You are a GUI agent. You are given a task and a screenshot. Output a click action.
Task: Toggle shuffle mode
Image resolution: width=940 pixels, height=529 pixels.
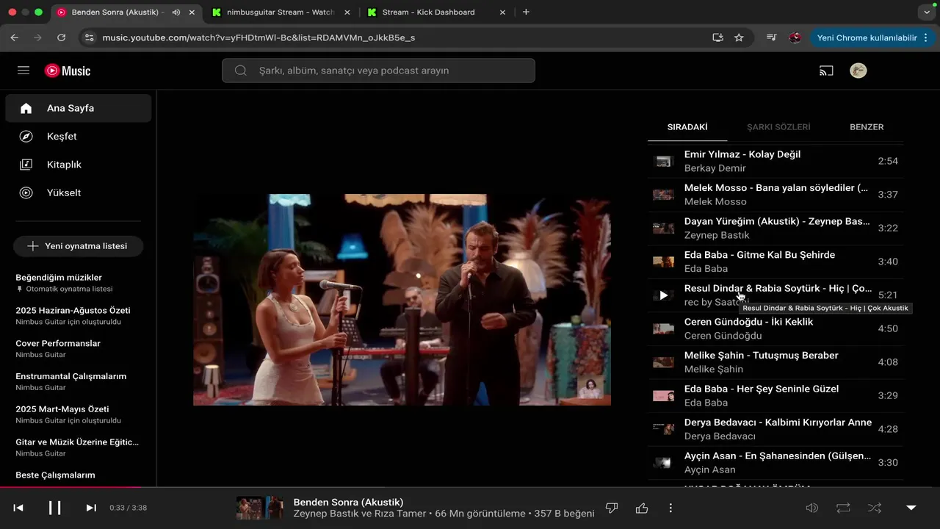[875, 508]
